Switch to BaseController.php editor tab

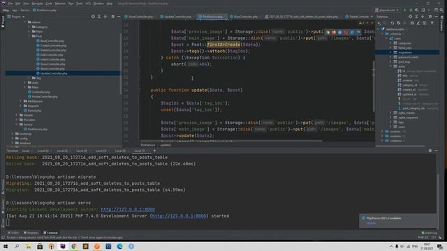click(x=244, y=17)
